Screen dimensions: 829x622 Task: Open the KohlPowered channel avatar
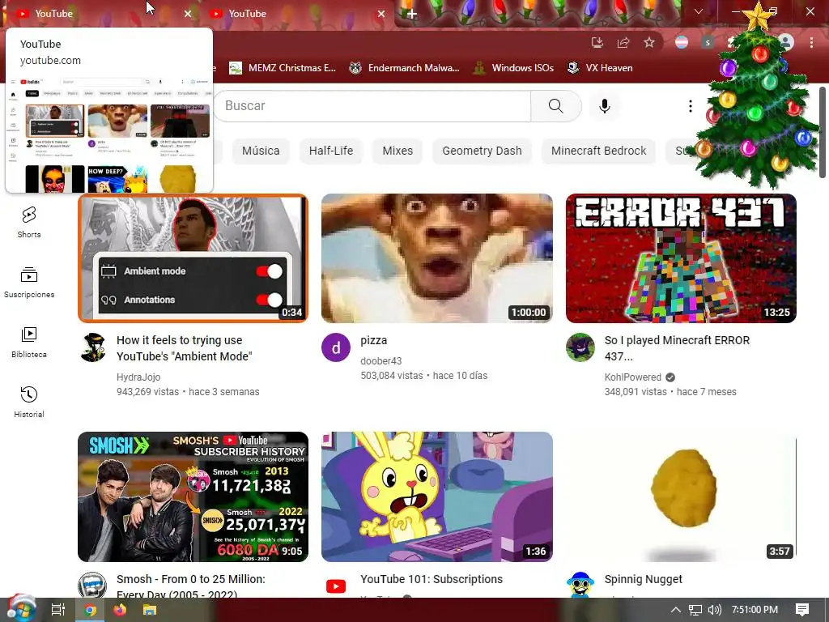[580, 347]
